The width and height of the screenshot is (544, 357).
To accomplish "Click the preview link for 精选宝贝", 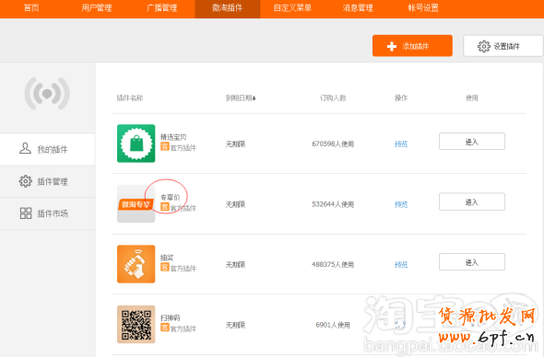I will click(401, 144).
